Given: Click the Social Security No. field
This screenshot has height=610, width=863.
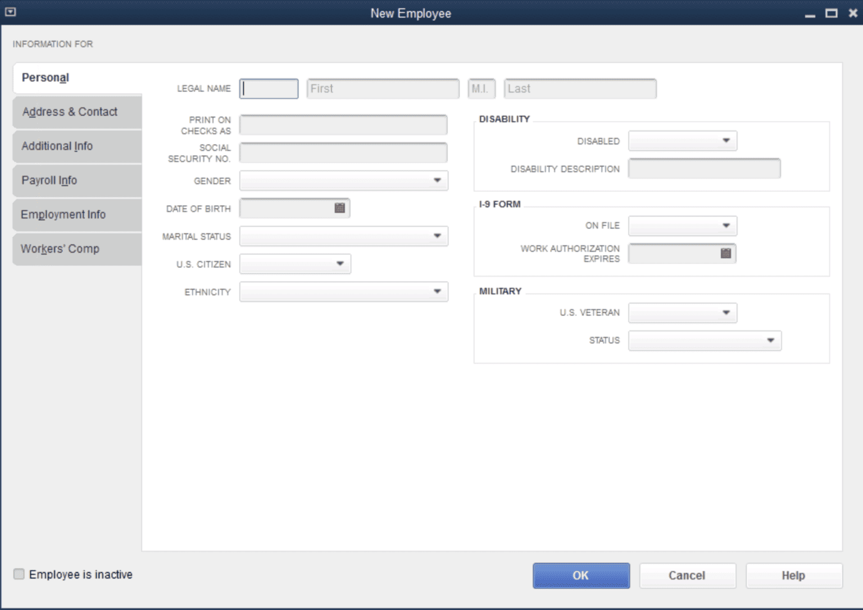Looking at the screenshot, I should point(343,152).
